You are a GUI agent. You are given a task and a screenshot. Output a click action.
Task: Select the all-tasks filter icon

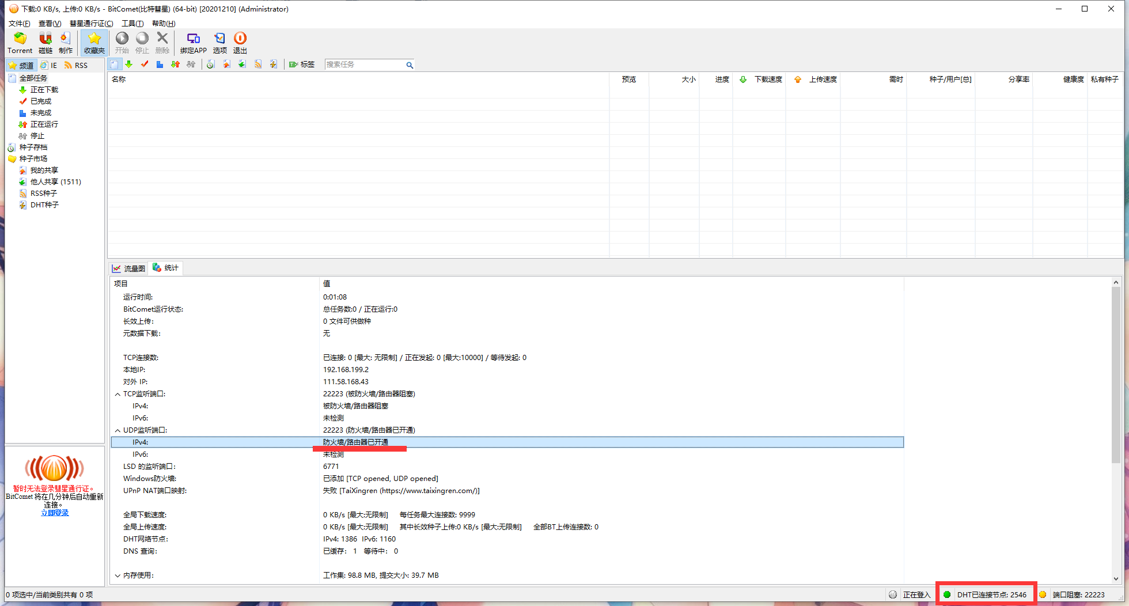[x=114, y=65]
